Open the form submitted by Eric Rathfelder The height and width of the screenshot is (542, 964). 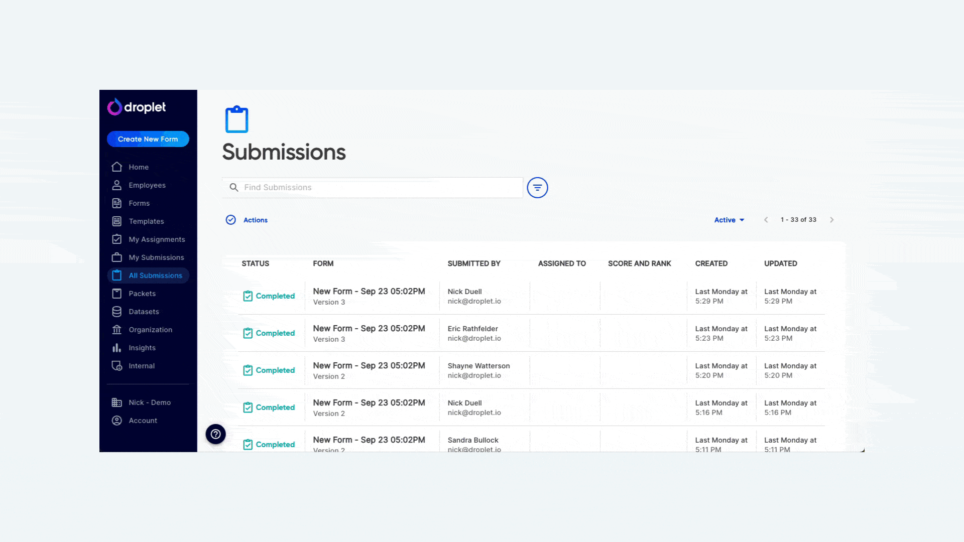point(369,328)
